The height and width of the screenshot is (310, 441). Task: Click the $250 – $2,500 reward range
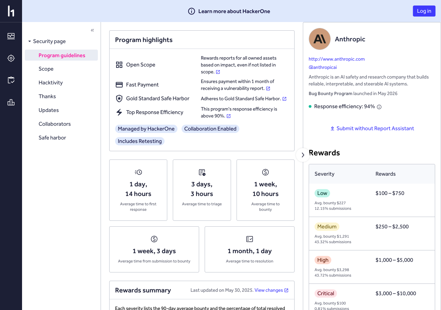tap(392, 227)
